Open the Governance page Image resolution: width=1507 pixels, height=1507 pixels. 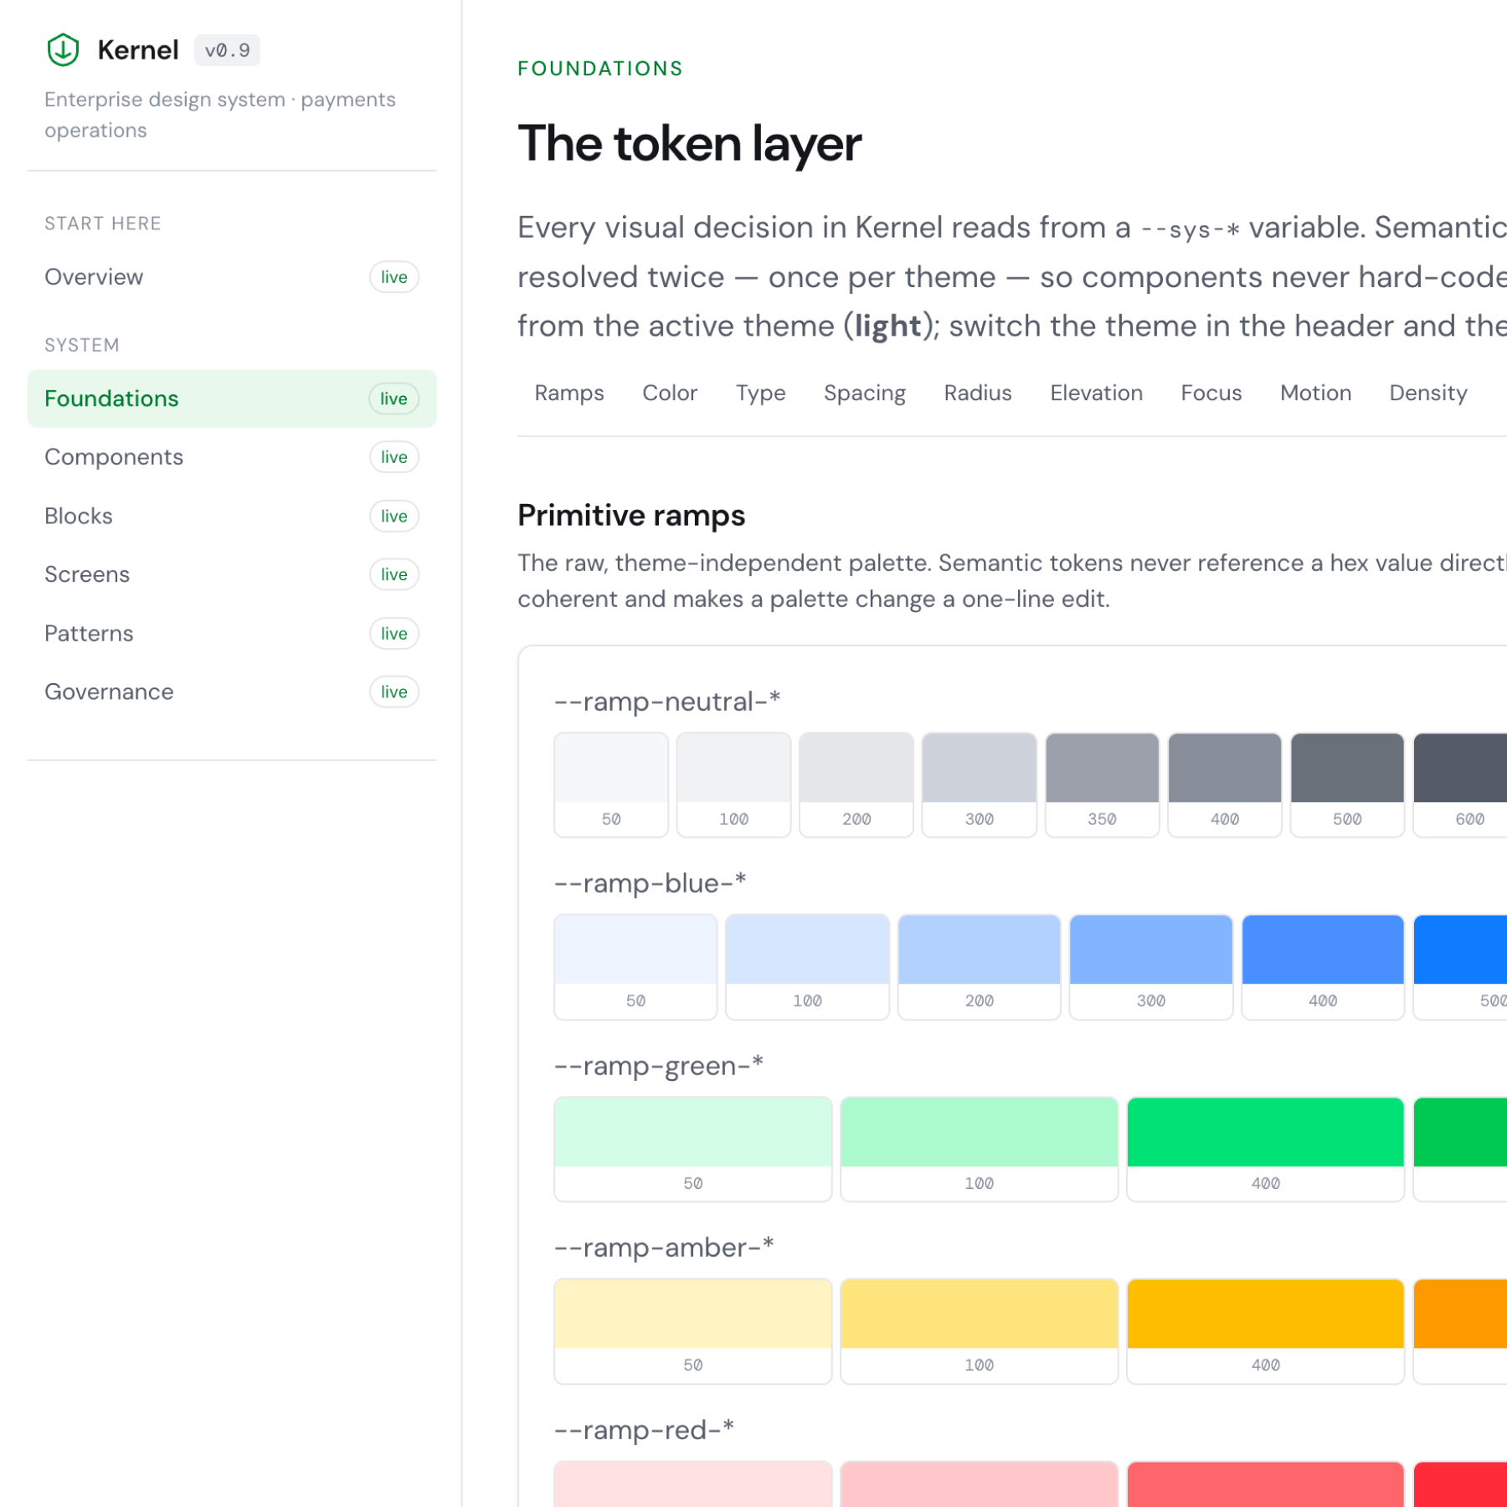(x=232, y=692)
